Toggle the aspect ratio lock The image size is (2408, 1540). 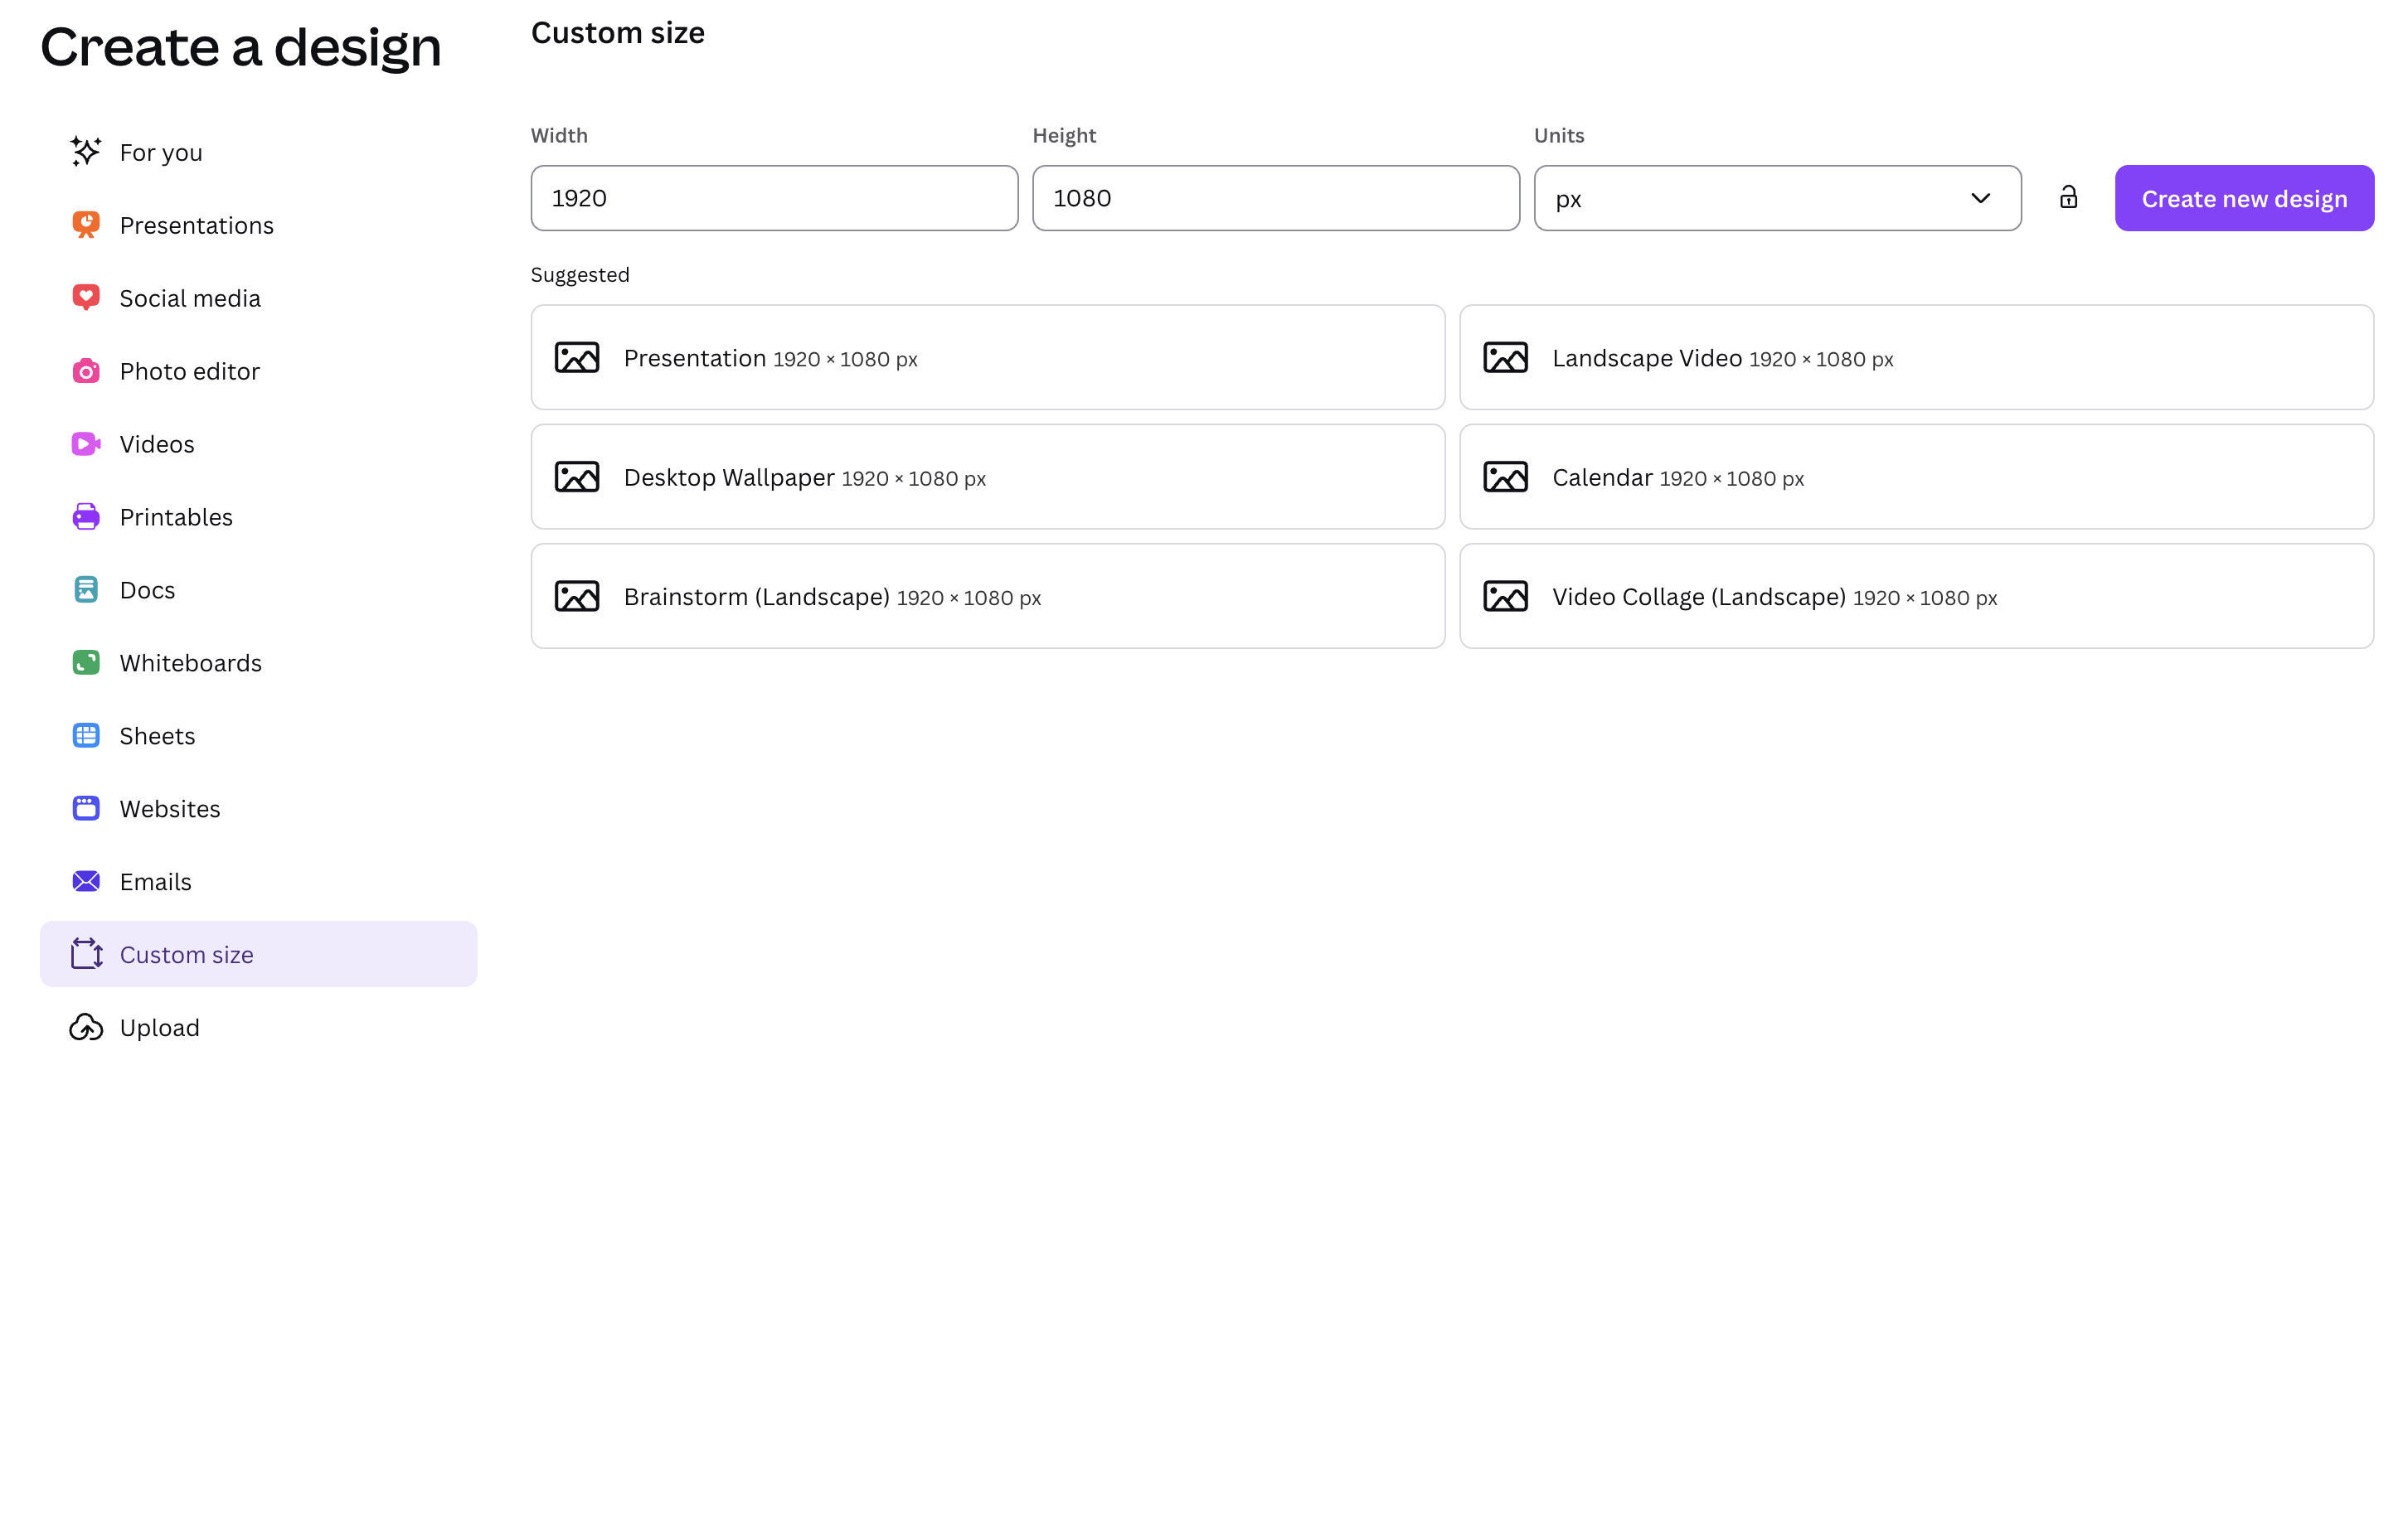click(2069, 197)
